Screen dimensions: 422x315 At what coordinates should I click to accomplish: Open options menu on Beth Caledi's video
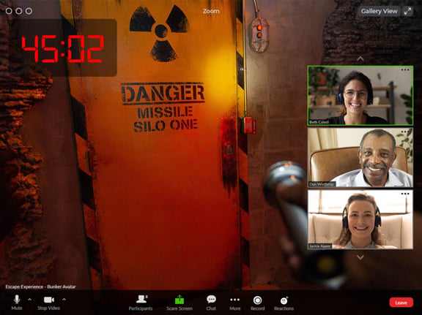[405, 70]
